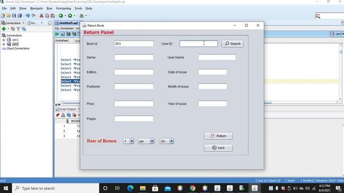Click the green Back navigation icon
The height and width of the screenshot is (193, 344).
(61, 16)
